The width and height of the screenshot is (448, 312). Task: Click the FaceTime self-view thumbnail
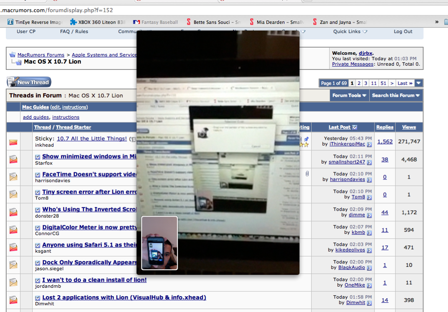point(159,243)
